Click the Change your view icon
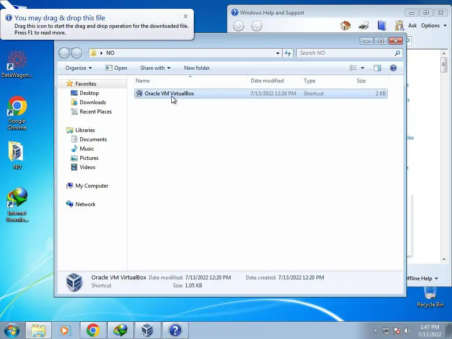 point(353,68)
